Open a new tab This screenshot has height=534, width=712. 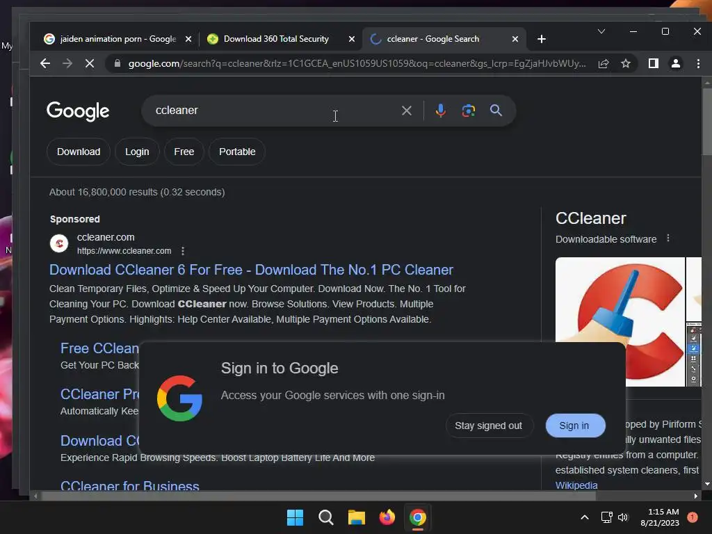pyautogui.click(x=541, y=39)
